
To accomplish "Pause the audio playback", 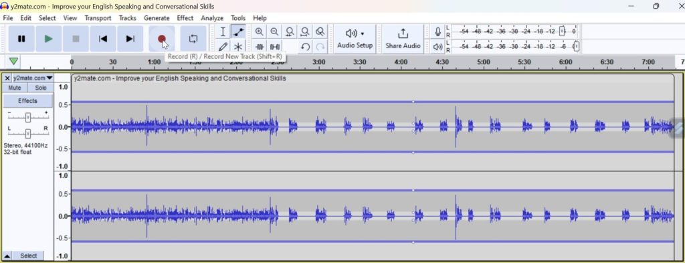I will pyautogui.click(x=21, y=38).
